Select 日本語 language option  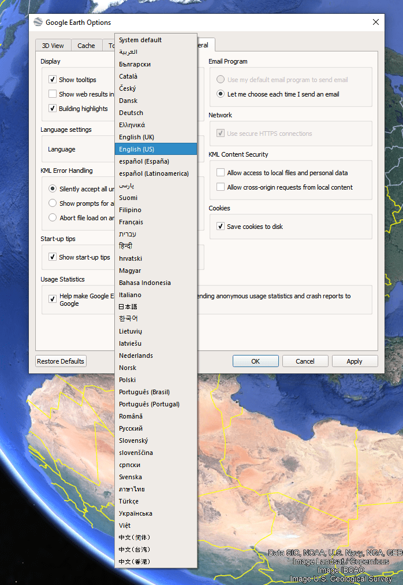(156, 307)
